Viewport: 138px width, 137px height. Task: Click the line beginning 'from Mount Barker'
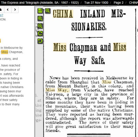90,86
